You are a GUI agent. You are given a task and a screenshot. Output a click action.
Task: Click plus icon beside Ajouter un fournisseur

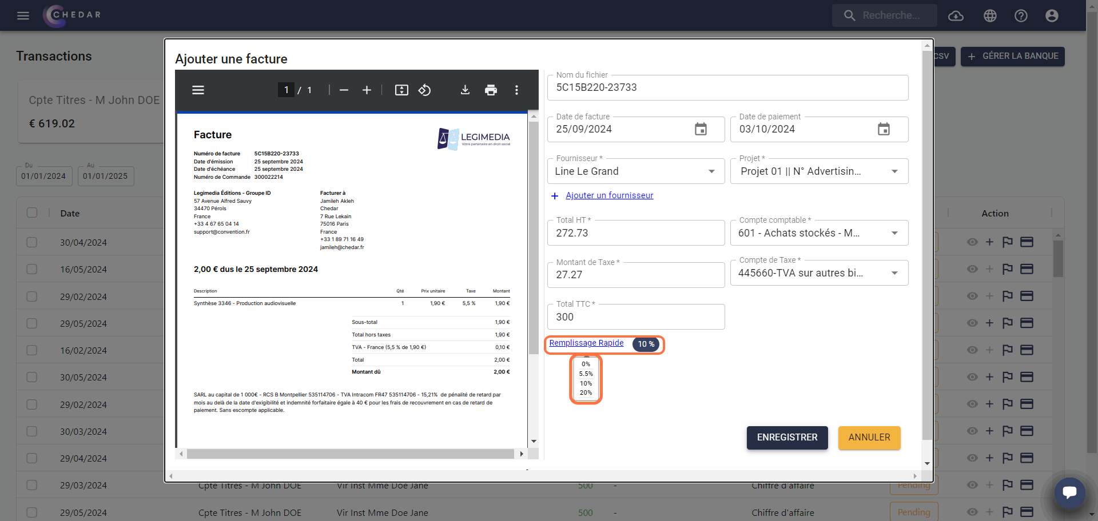coord(555,196)
